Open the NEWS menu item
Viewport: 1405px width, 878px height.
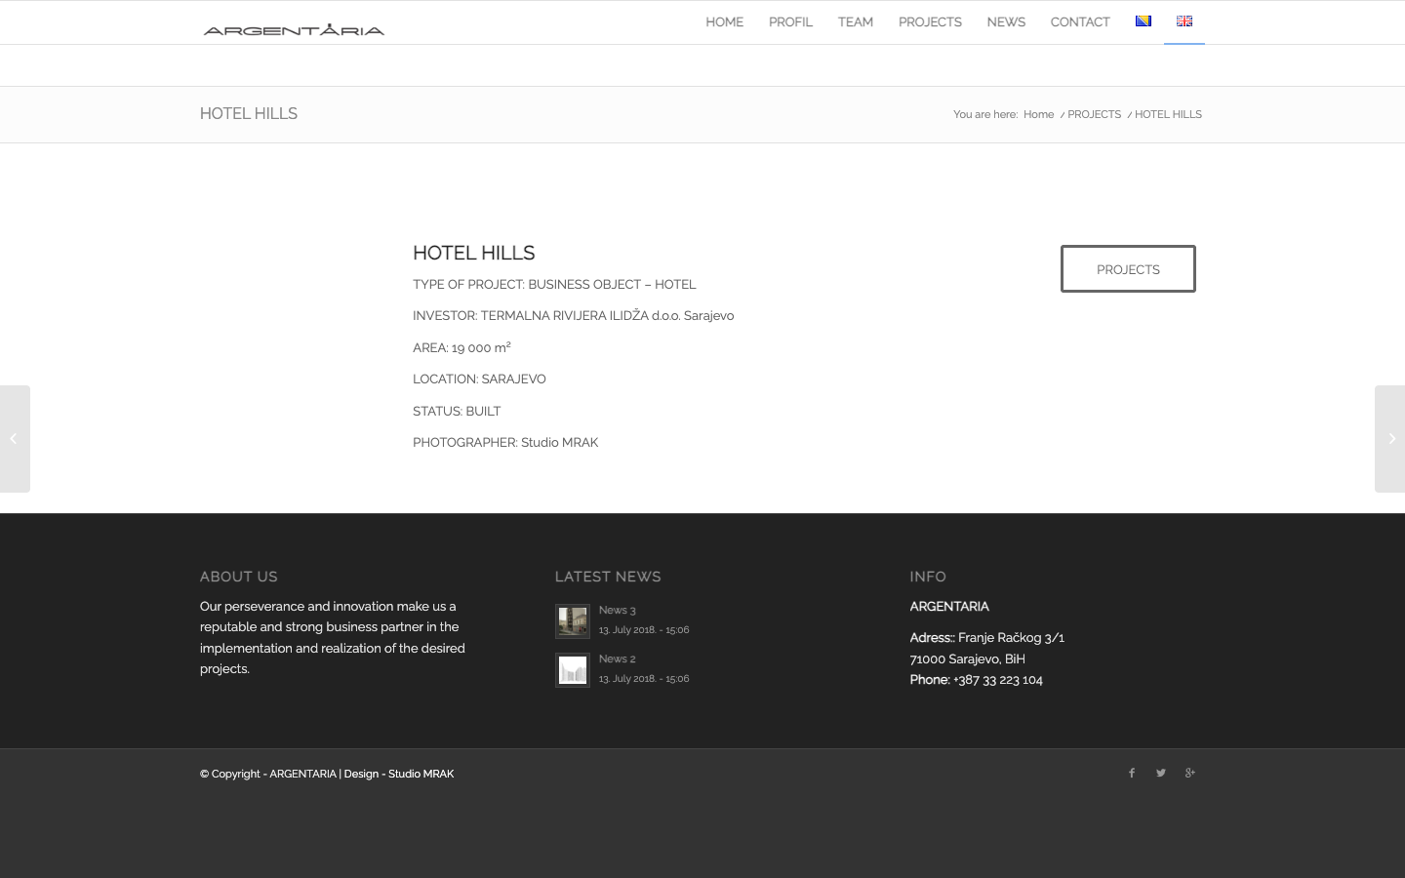point(1006,21)
